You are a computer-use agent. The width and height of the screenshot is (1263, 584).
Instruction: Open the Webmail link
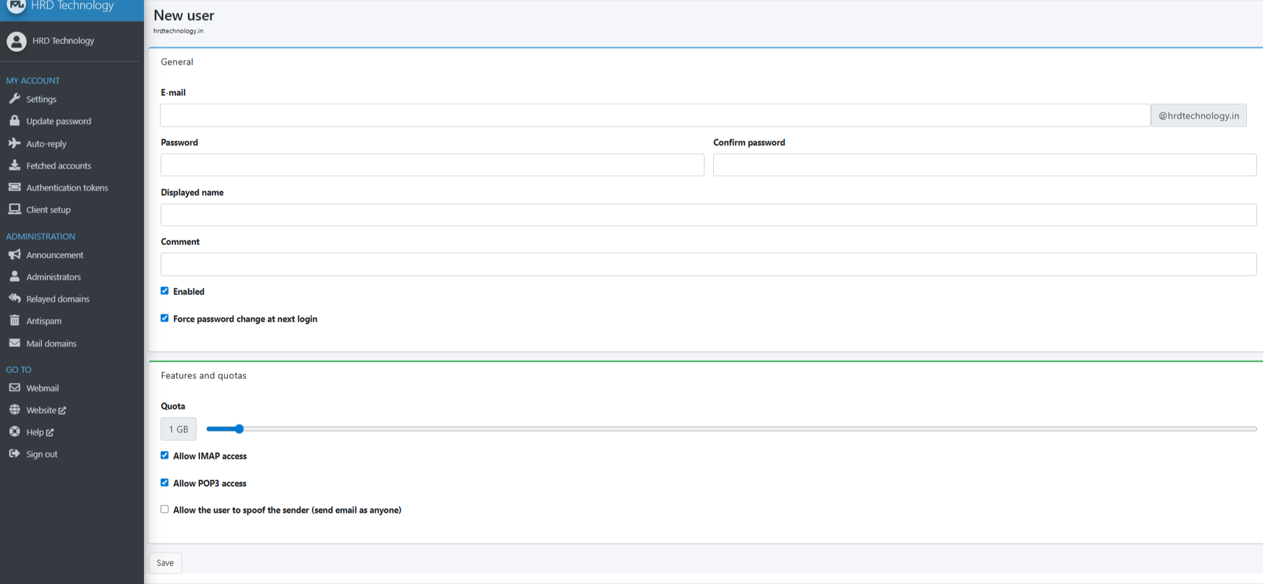click(x=43, y=388)
